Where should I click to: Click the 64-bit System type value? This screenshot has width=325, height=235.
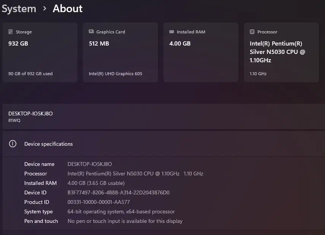[x=121, y=211]
